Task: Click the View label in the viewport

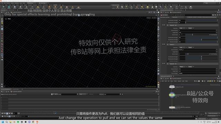Action: pos(9,19)
